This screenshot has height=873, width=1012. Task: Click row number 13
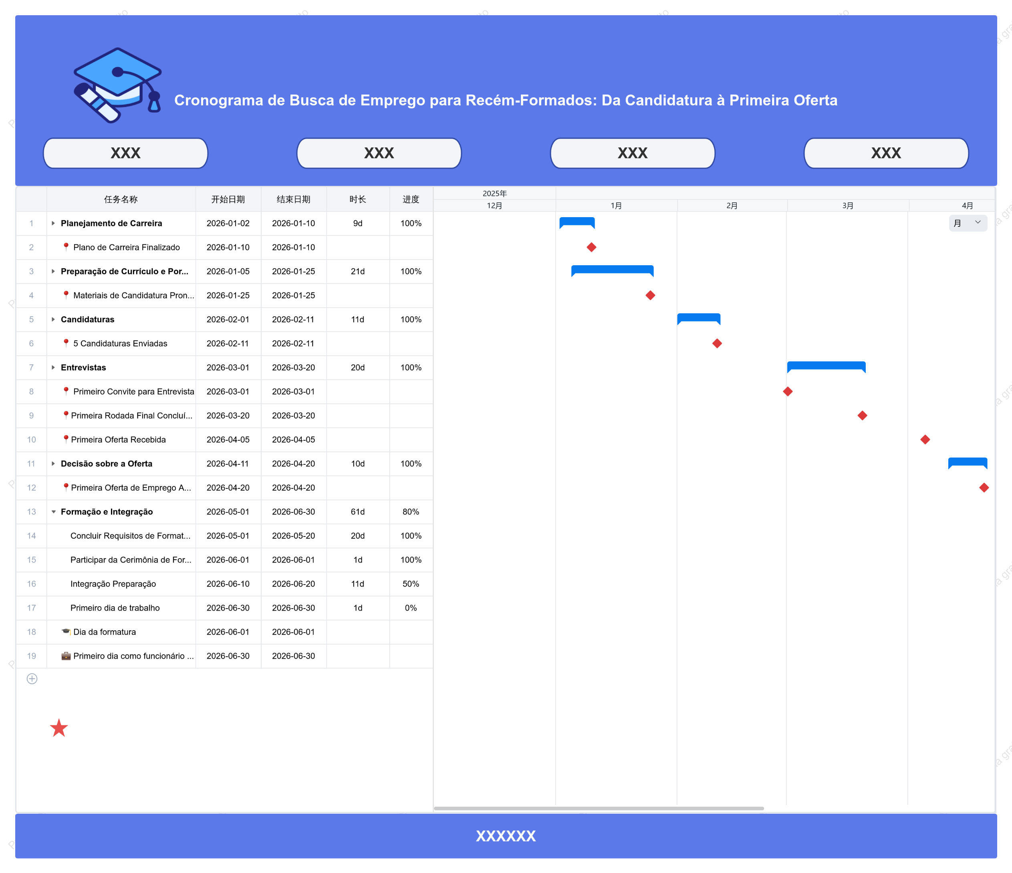click(x=32, y=512)
